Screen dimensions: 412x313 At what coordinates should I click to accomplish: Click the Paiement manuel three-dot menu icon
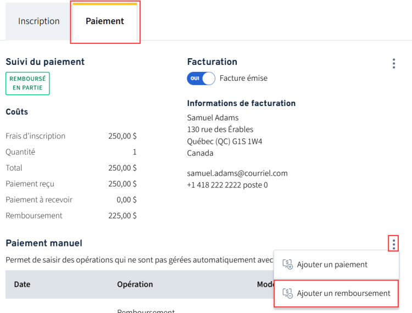(393, 243)
